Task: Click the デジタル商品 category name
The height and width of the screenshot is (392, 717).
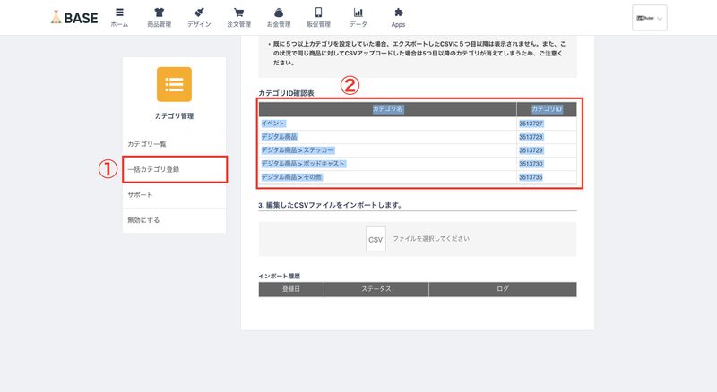Action: pos(279,137)
